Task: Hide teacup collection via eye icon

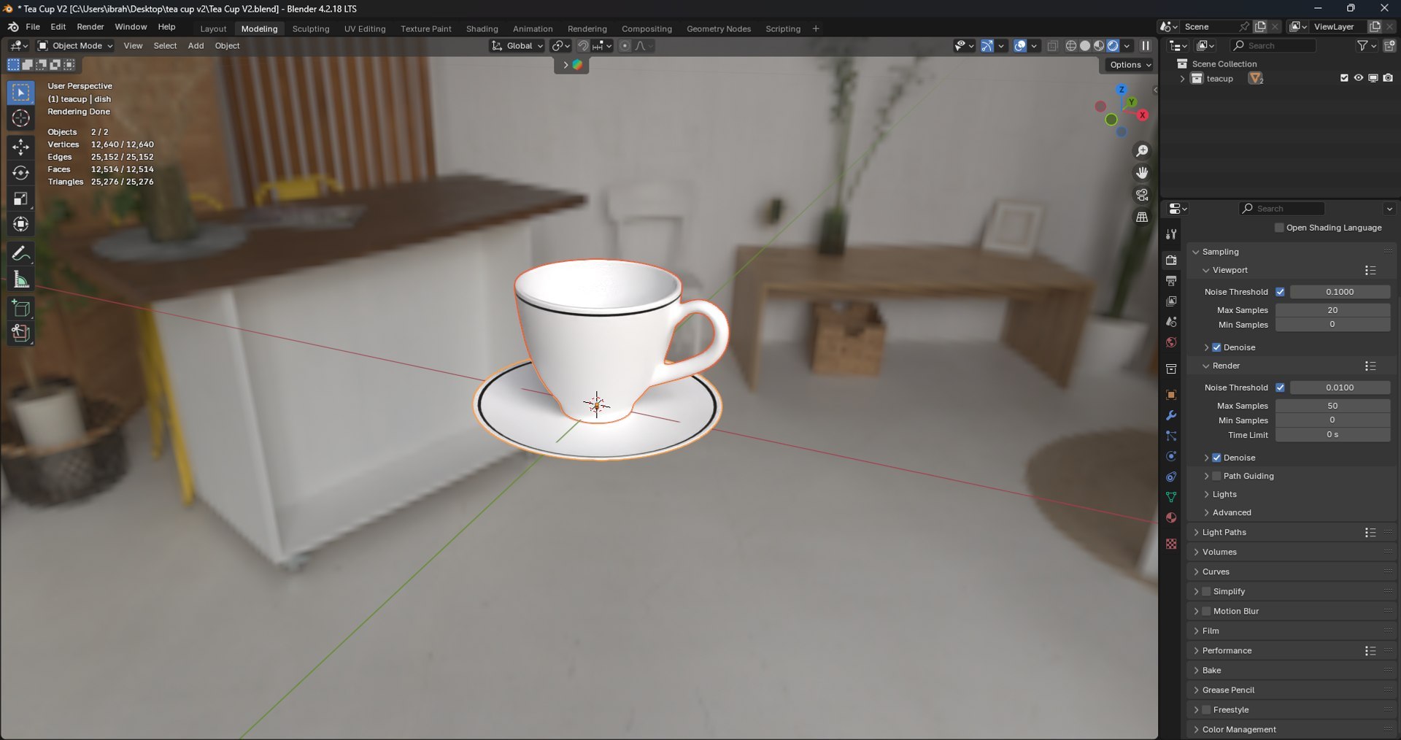Action: tap(1358, 78)
